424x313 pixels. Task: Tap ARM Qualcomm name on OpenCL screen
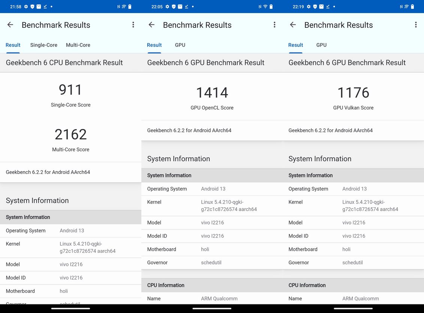click(x=219, y=298)
